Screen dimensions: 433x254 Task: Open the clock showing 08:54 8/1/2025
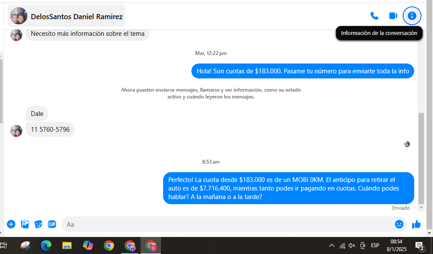pyautogui.click(x=397, y=245)
